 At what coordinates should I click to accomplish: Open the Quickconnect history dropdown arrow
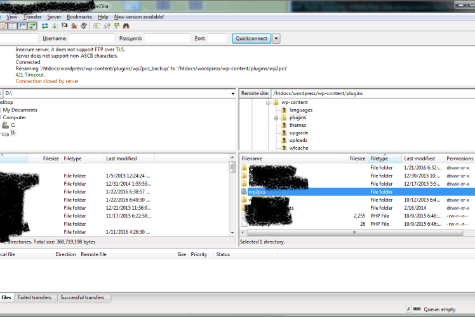pyautogui.click(x=276, y=39)
